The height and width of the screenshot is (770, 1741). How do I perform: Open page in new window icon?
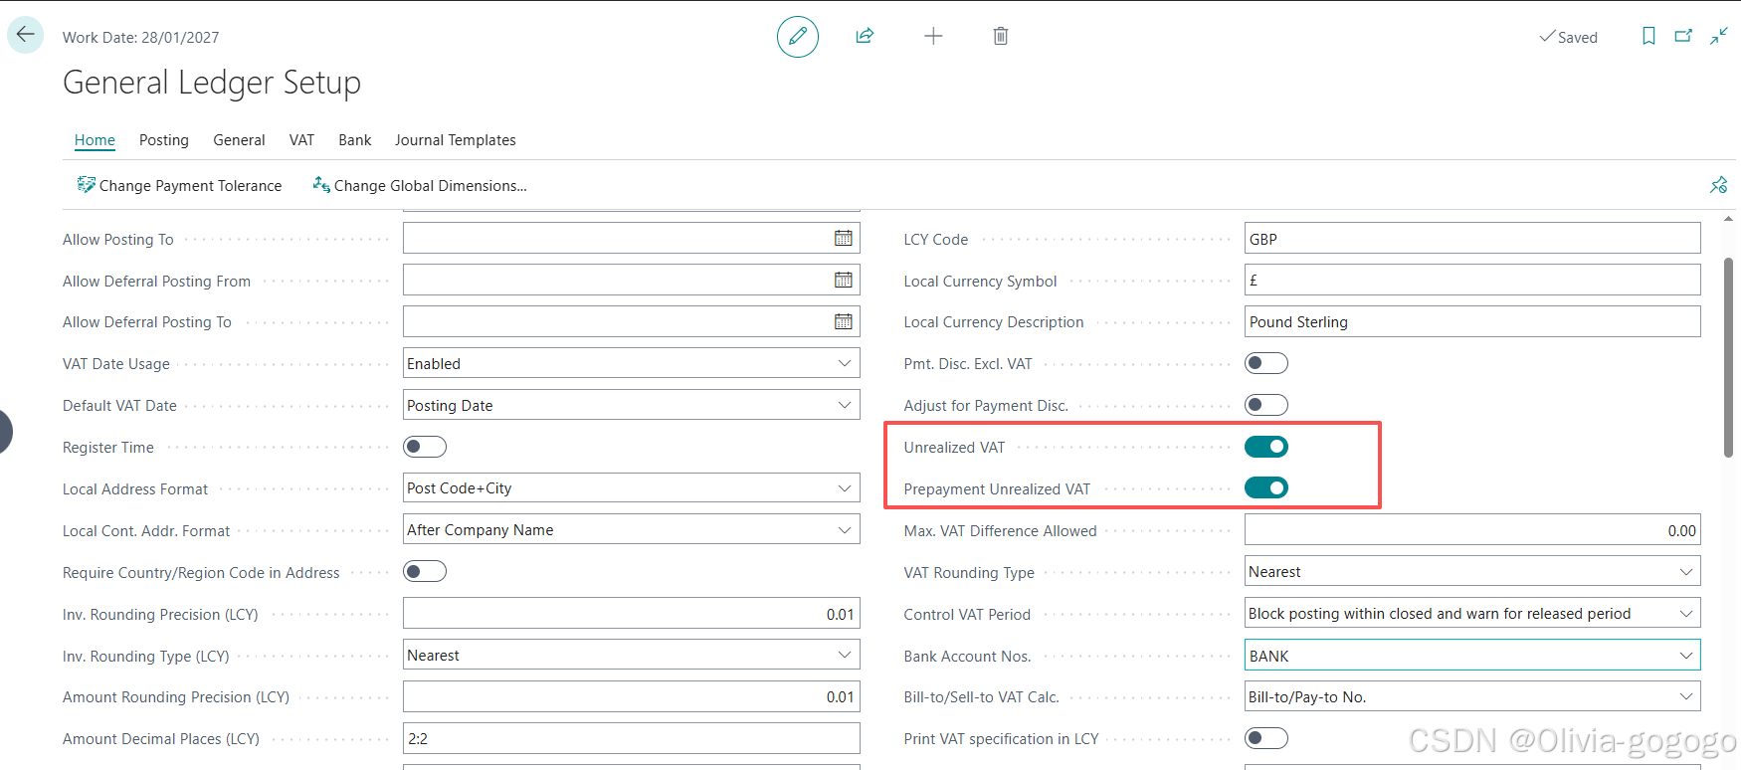(1683, 37)
